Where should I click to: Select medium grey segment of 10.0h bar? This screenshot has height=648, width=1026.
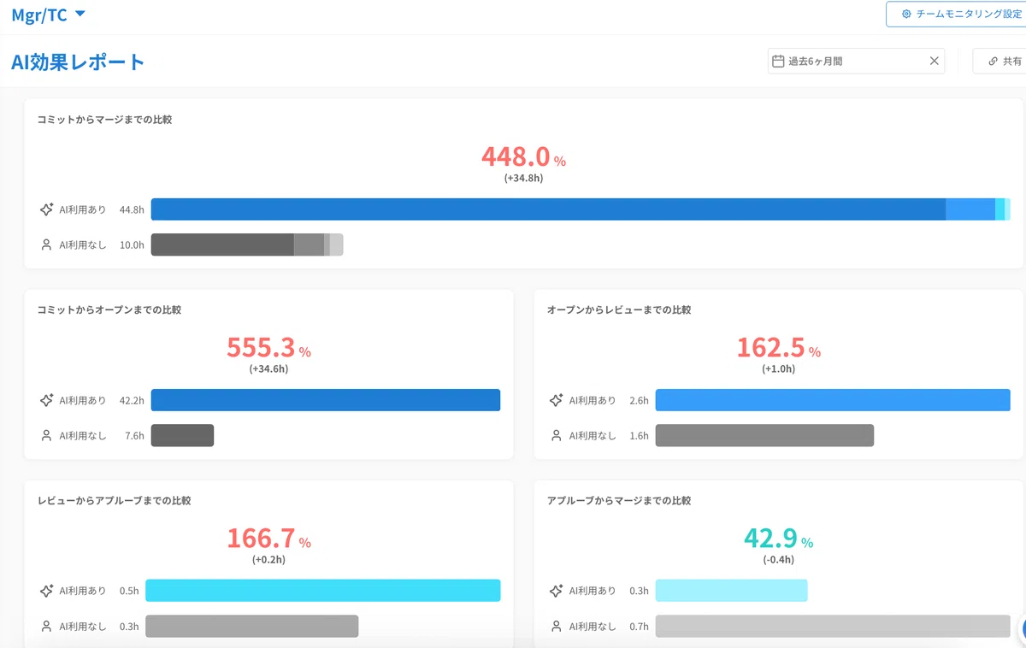(309, 244)
